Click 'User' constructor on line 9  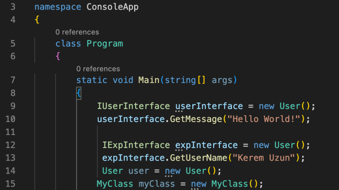290,106
